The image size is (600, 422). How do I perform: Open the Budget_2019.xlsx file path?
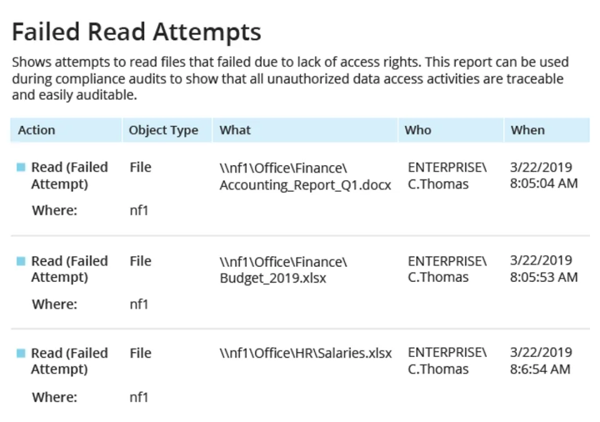pyautogui.click(x=283, y=269)
